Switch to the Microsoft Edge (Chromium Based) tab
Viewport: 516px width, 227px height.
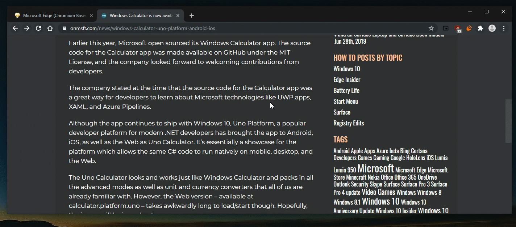click(x=54, y=16)
